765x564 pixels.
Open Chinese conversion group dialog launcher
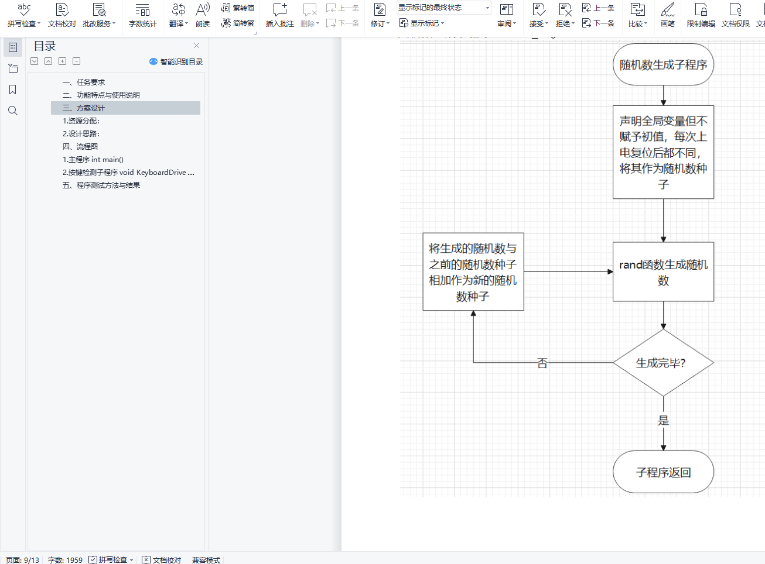click(x=255, y=33)
